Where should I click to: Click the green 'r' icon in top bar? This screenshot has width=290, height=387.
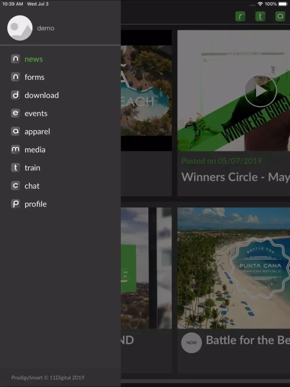click(x=240, y=17)
